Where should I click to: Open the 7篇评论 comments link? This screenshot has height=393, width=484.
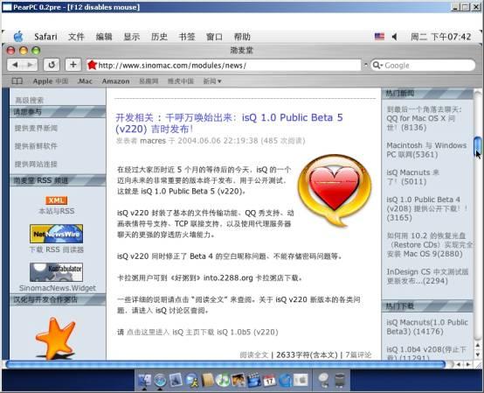pyautogui.click(x=358, y=354)
